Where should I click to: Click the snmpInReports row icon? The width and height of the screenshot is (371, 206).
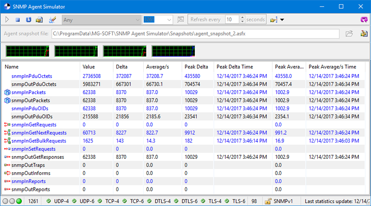pyautogui.click(x=7, y=181)
